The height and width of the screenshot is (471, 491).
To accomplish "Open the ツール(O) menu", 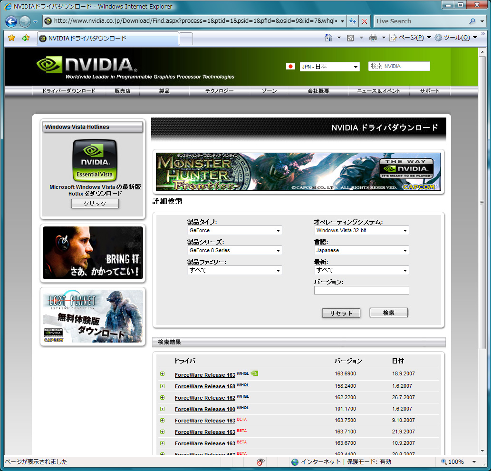I will tap(456, 38).
